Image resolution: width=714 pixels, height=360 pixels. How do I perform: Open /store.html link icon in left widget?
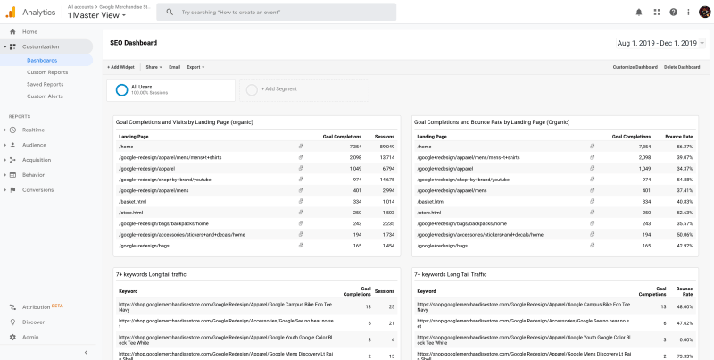[301, 213]
